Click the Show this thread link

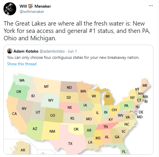tap(22, 64)
